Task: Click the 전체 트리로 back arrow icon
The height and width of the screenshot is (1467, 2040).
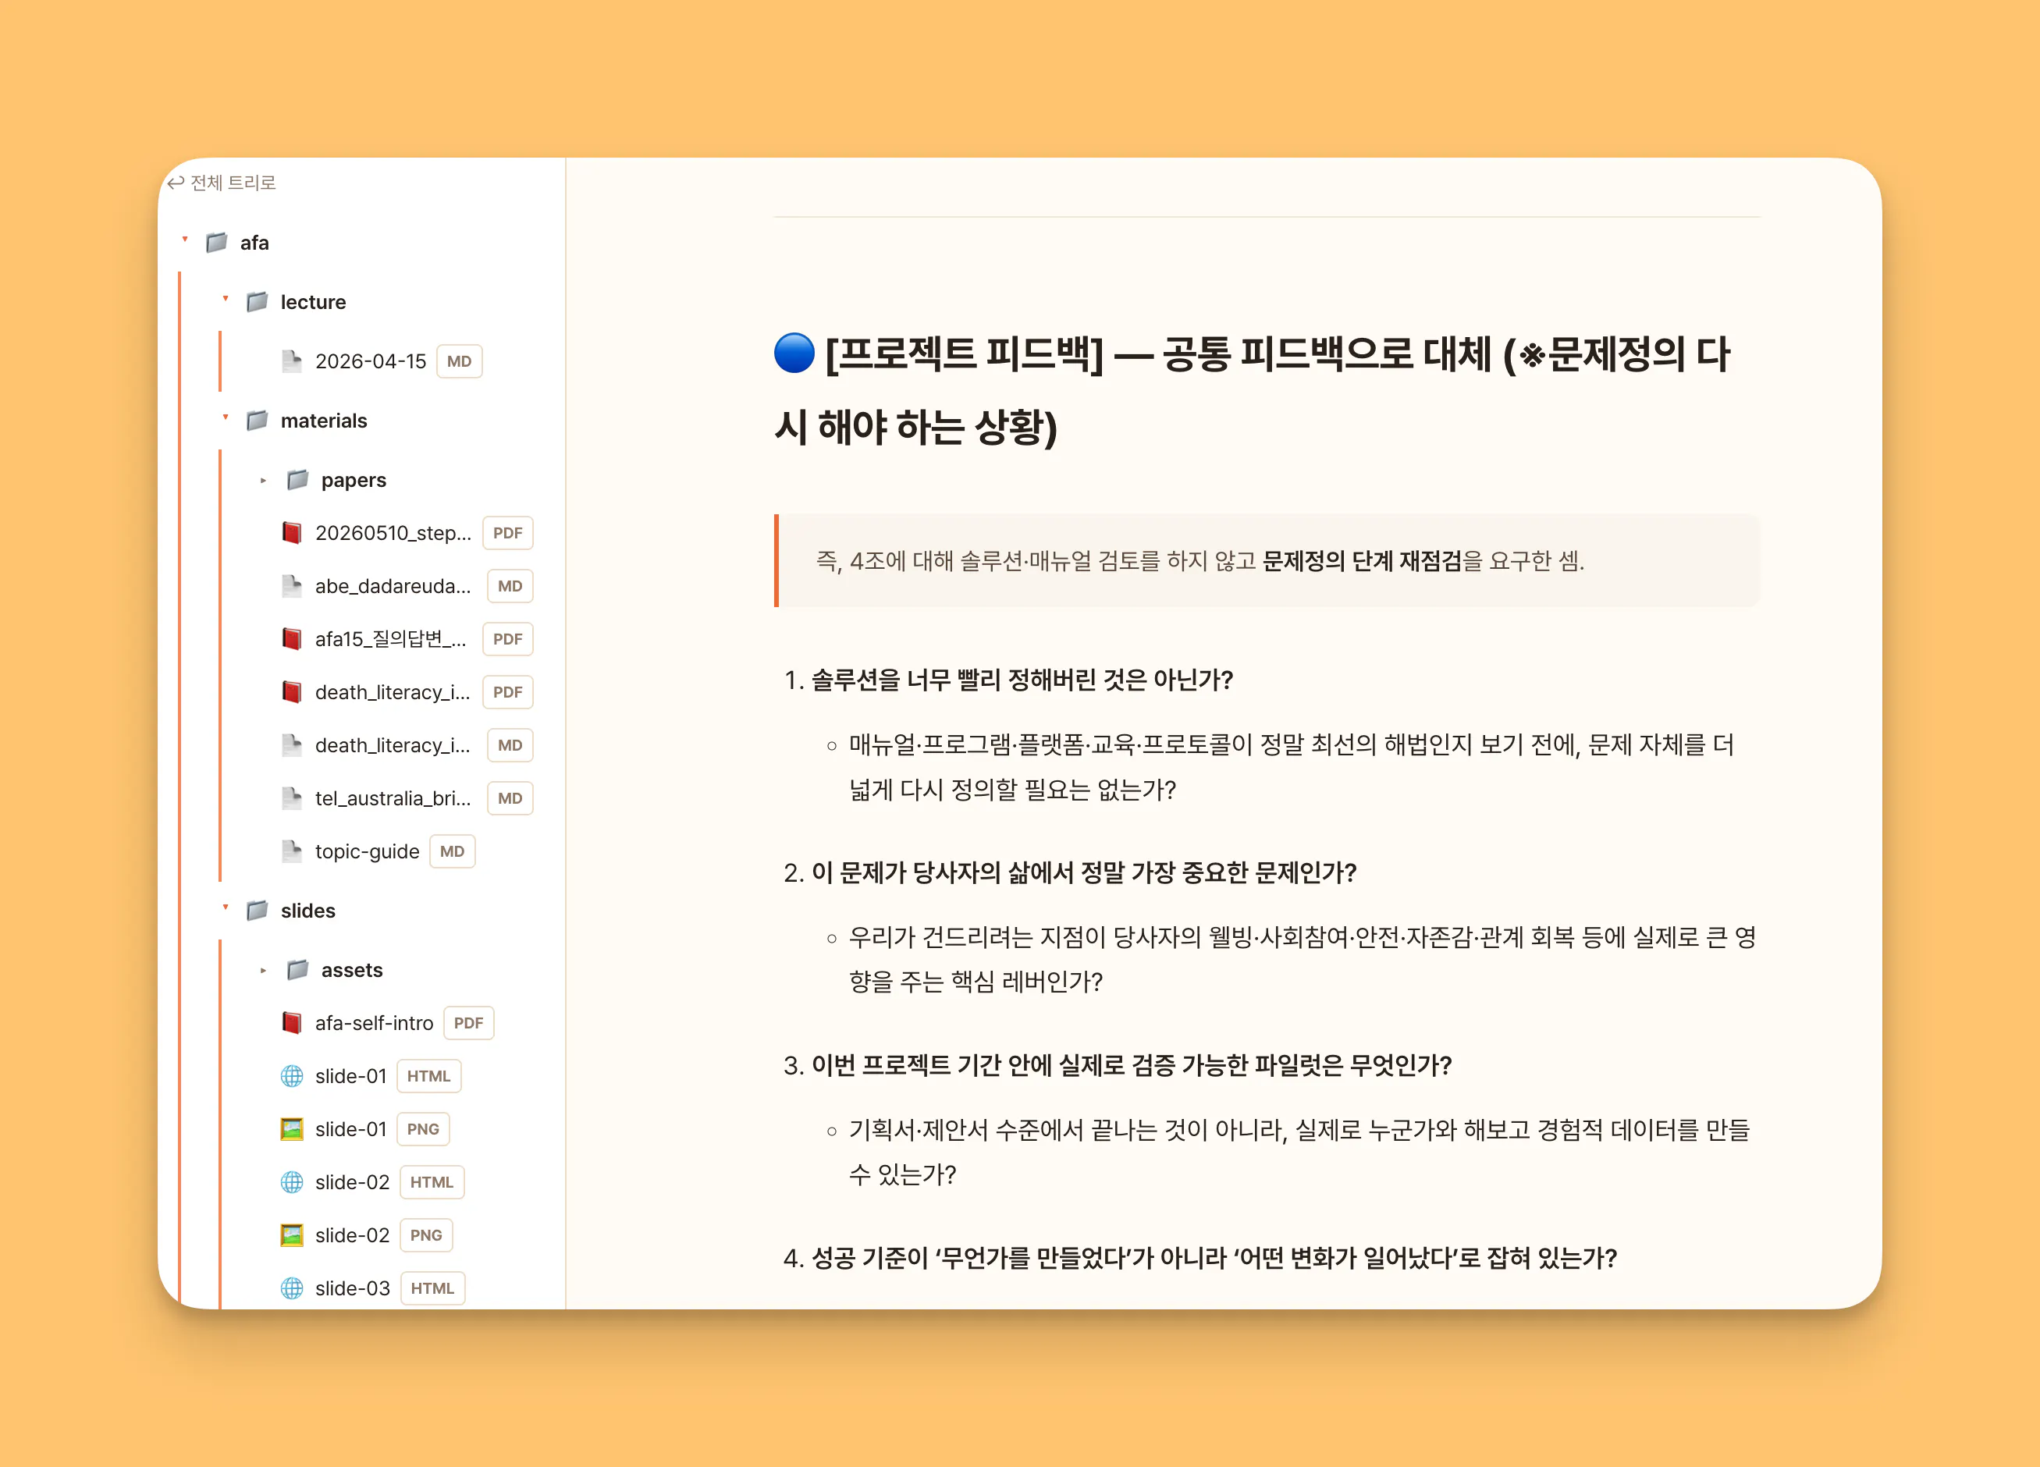Action: pos(176,183)
